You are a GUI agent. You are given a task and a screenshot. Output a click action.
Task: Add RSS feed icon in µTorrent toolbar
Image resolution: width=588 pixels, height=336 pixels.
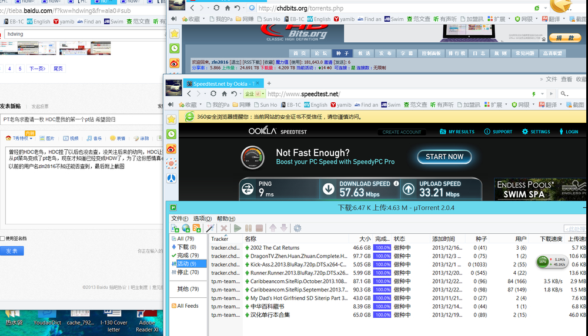tap(196, 228)
